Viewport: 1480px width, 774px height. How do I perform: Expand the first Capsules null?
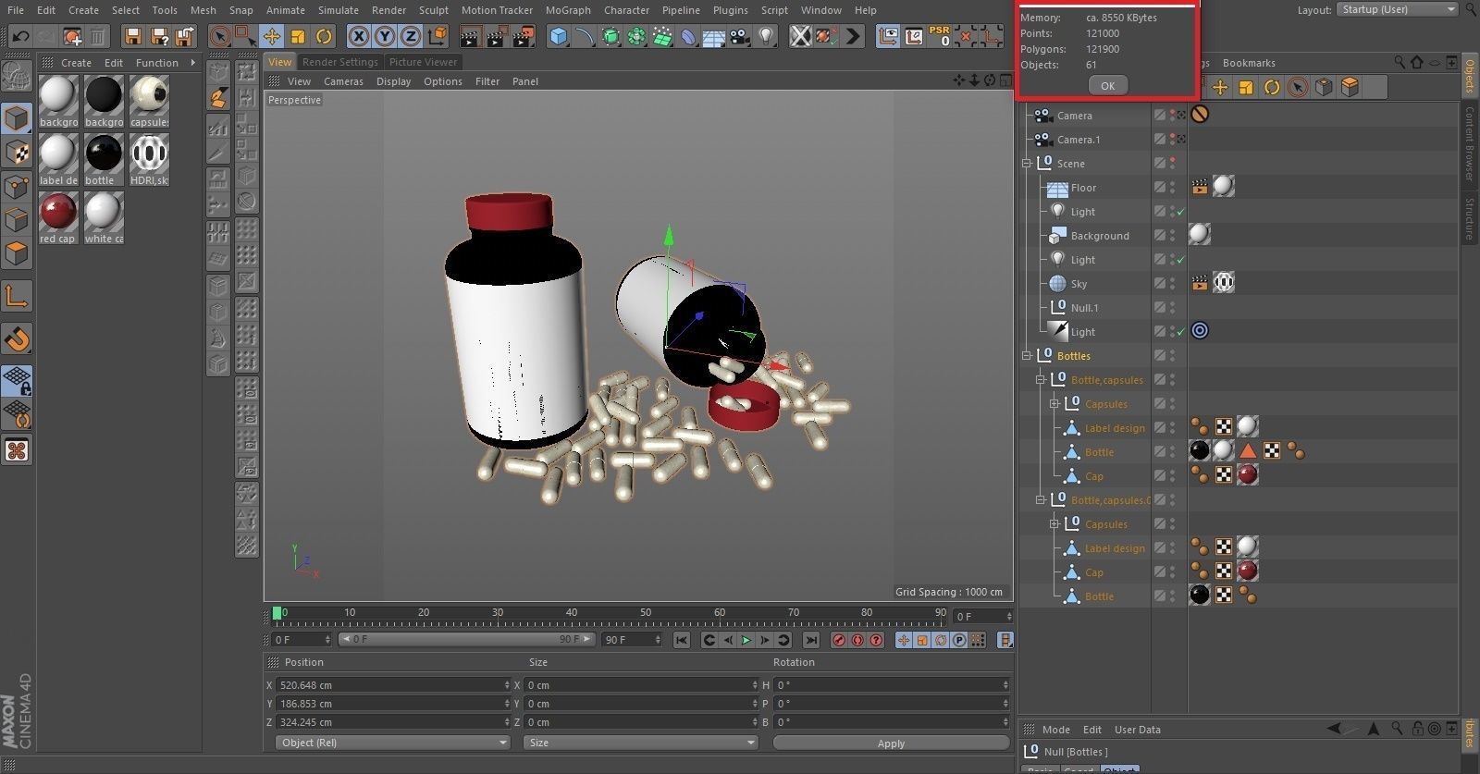[x=1054, y=404]
